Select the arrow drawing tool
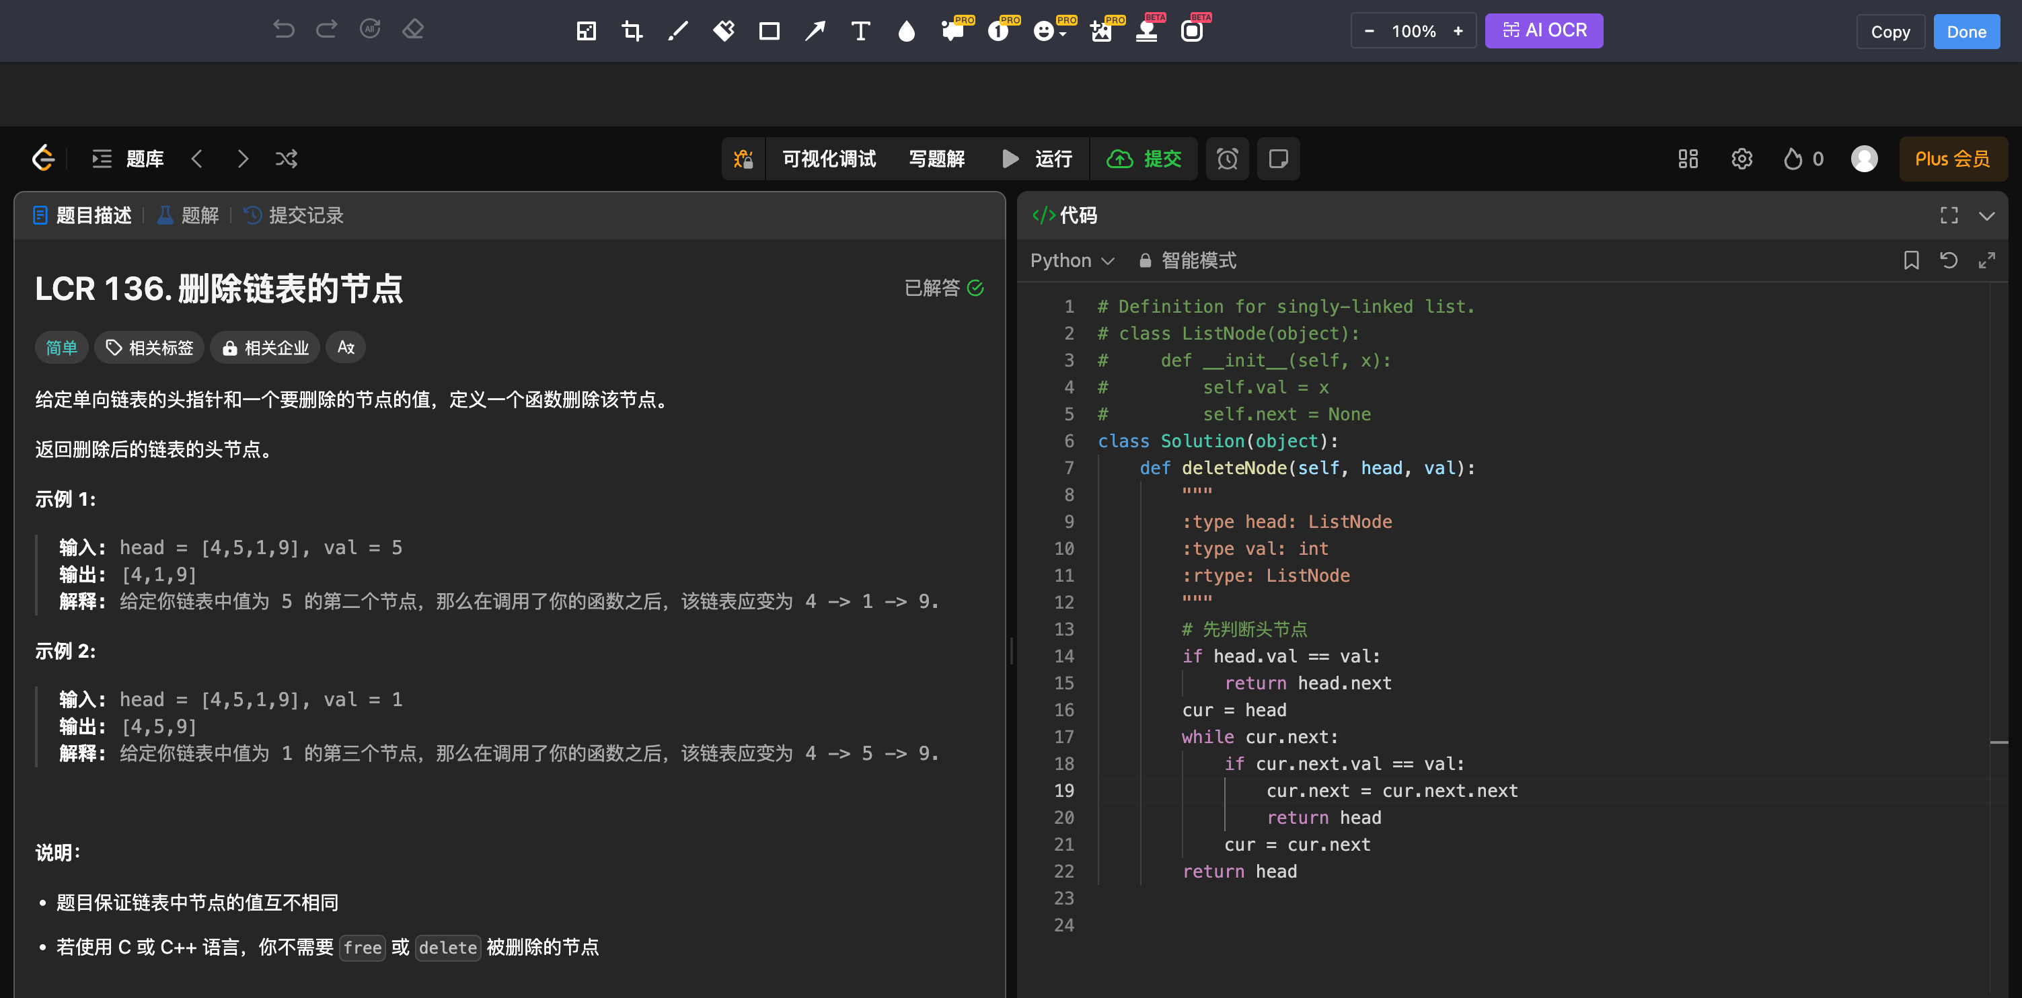The height and width of the screenshot is (998, 2022). (815, 32)
